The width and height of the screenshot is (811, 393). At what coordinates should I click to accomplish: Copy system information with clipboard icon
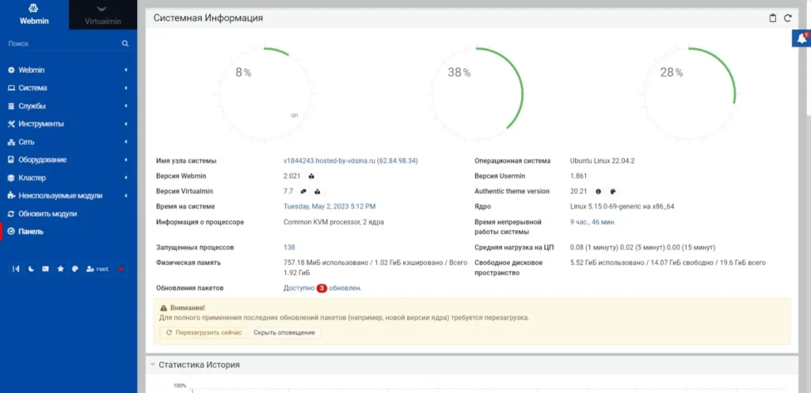coord(773,18)
